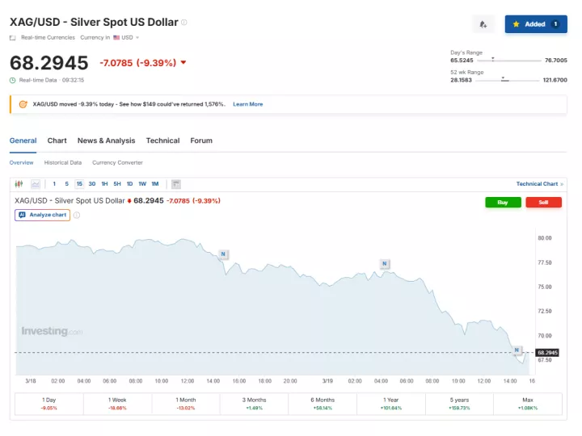582x436 pixels.
Task: Open the News & Analysis tab
Action: click(x=106, y=140)
